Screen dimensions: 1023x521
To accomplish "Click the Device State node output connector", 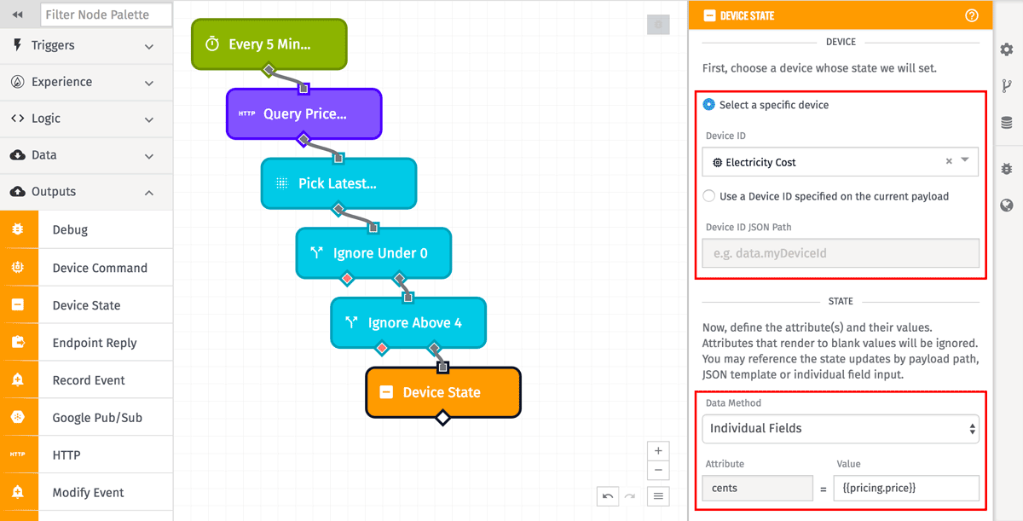I will coord(442,418).
